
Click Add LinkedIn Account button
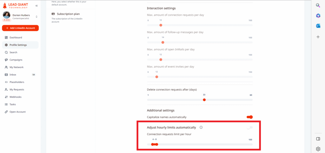(x=20, y=28)
